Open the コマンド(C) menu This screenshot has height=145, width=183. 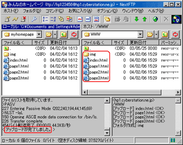[x=55, y=11]
